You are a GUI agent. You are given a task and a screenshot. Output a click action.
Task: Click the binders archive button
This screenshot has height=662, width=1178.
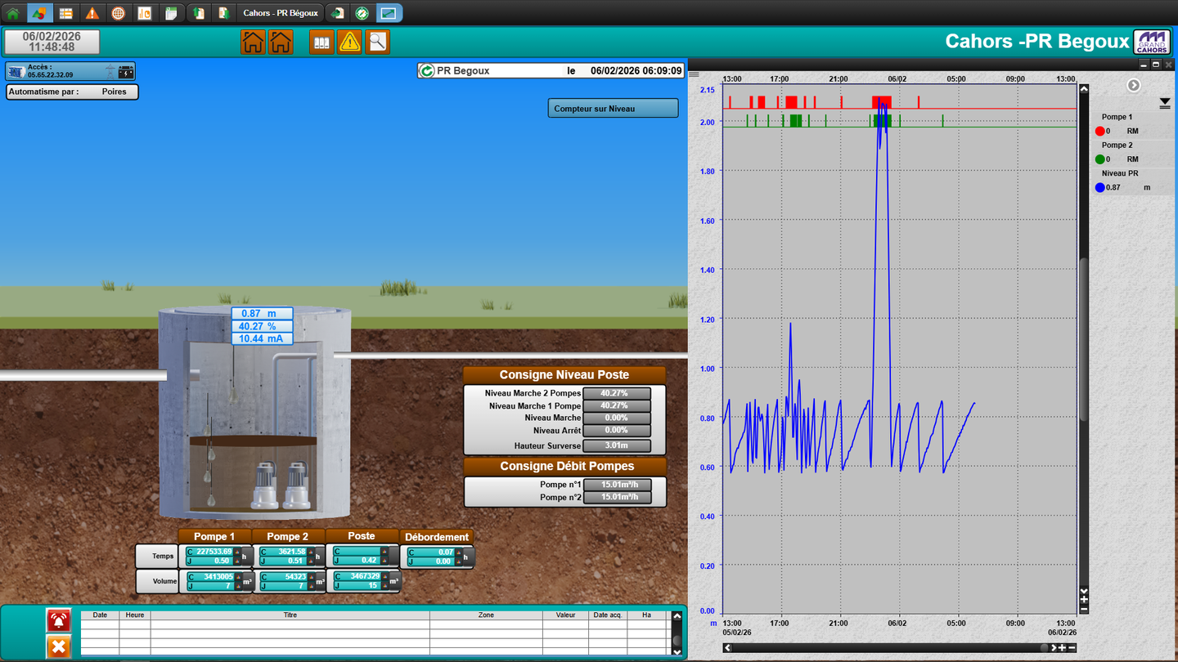pos(321,42)
